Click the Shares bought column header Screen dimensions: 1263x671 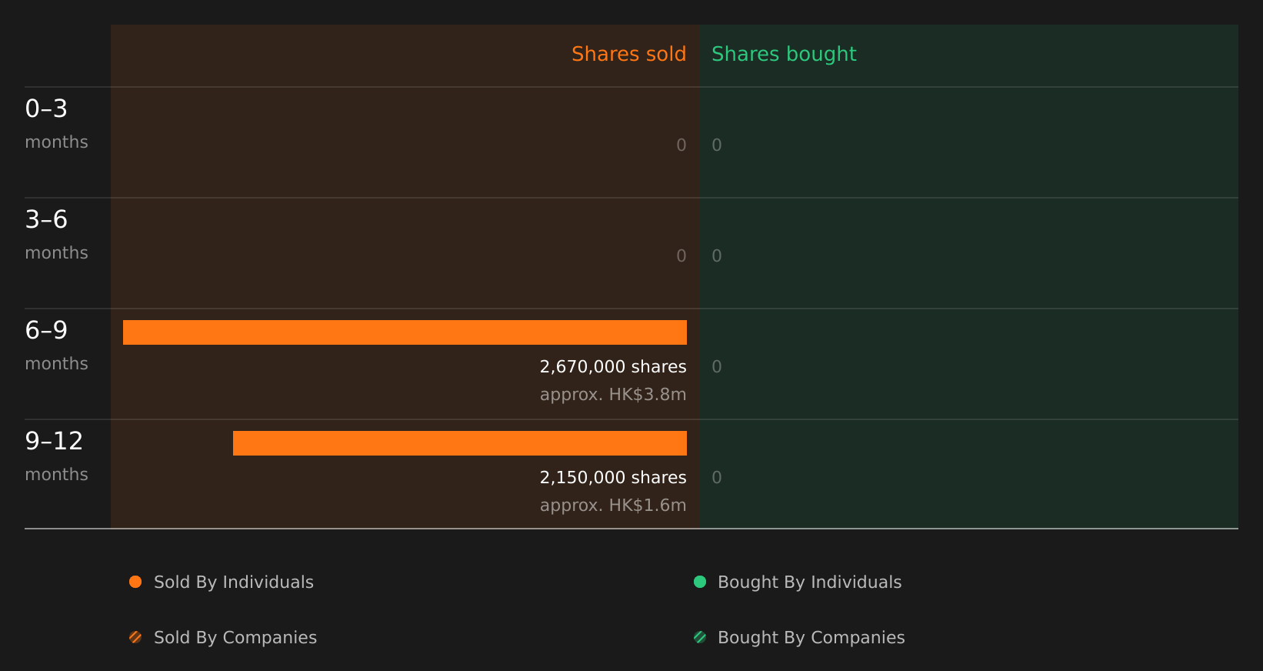pos(784,55)
